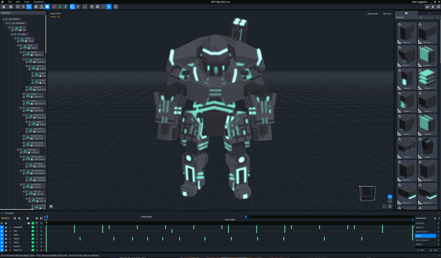Expand the Controller track chevron
The width and height of the screenshot is (441, 258).
[10, 227]
